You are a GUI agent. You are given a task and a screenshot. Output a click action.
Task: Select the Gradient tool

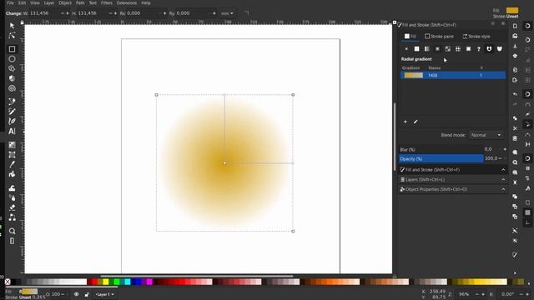12,145
